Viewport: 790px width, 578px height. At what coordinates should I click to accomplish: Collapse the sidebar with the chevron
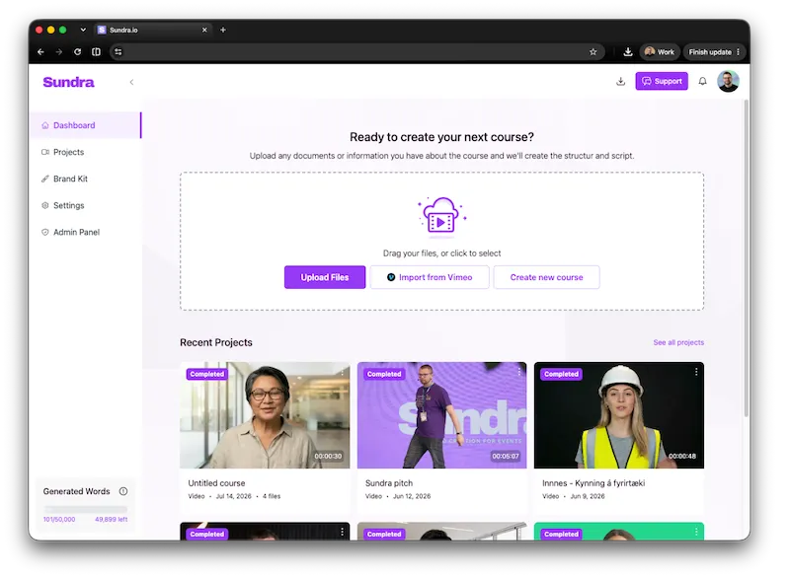point(131,82)
